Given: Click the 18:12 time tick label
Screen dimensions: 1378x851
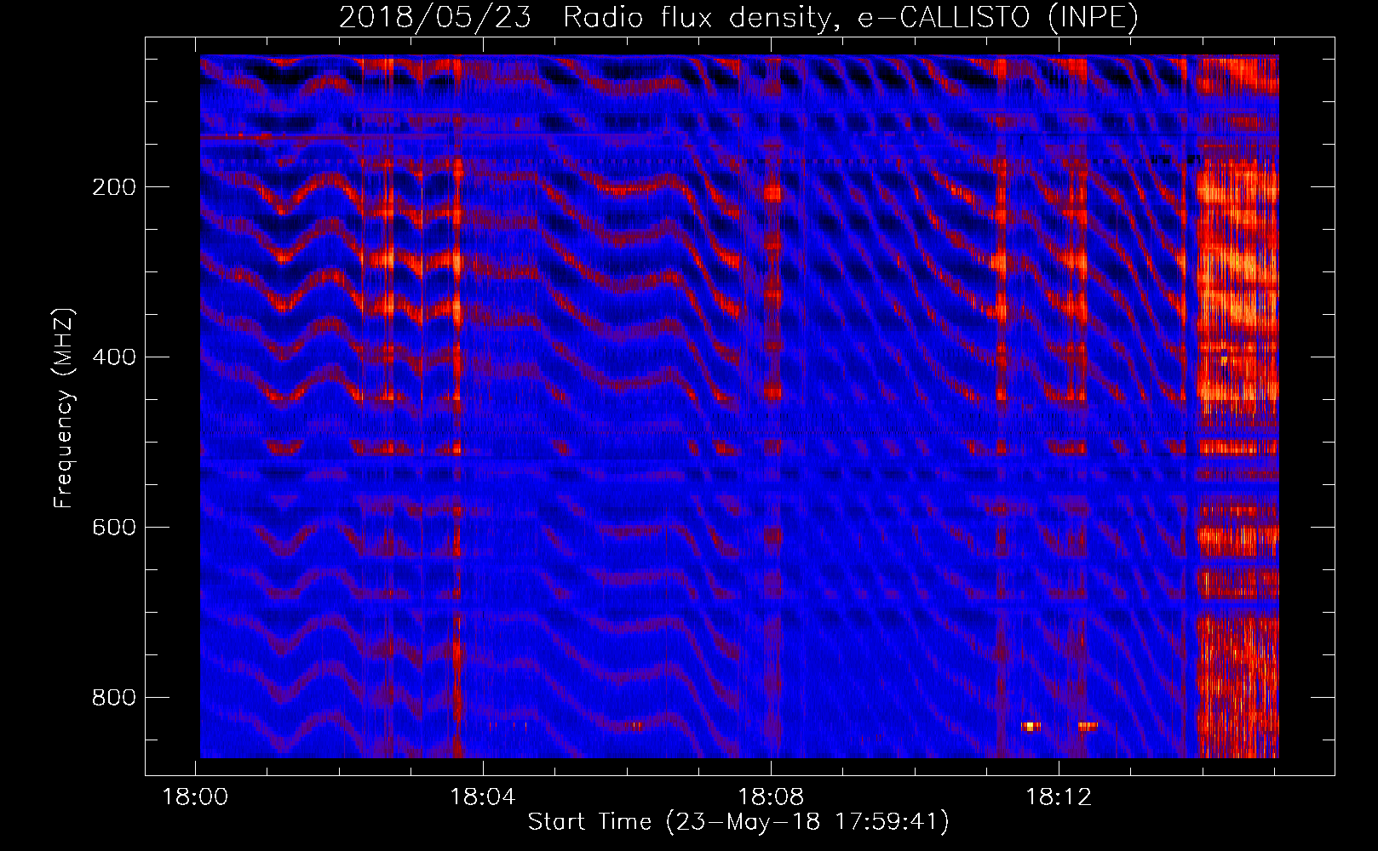Looking at the screenshot, I should coord(1059,797).
